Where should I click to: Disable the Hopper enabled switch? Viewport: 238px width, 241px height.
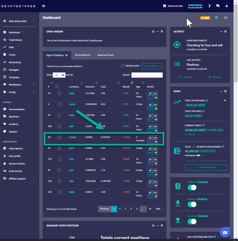[x=192, y=188]
